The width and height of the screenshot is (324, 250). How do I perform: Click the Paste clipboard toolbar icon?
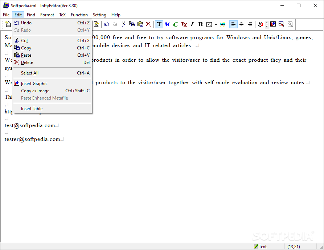(140, 24)
